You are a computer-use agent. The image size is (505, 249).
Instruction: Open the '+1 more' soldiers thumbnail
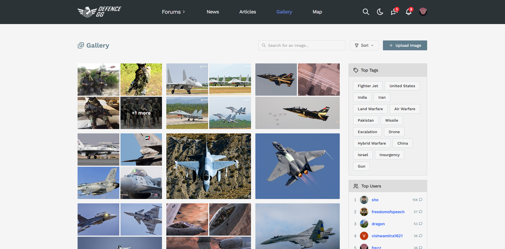click(141, 113)
